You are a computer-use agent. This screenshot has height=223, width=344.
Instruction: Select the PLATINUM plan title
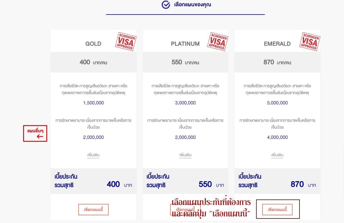(185, 44)
